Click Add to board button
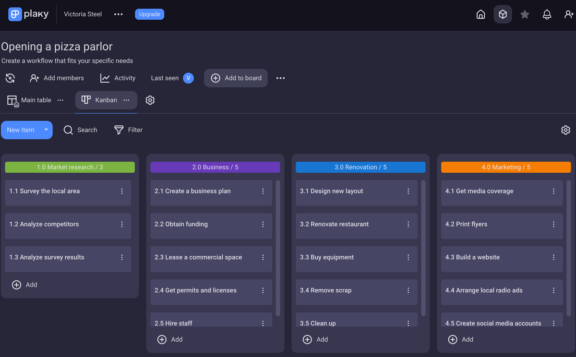The width and height of the screenshot is (576, 357). (236, 78)
